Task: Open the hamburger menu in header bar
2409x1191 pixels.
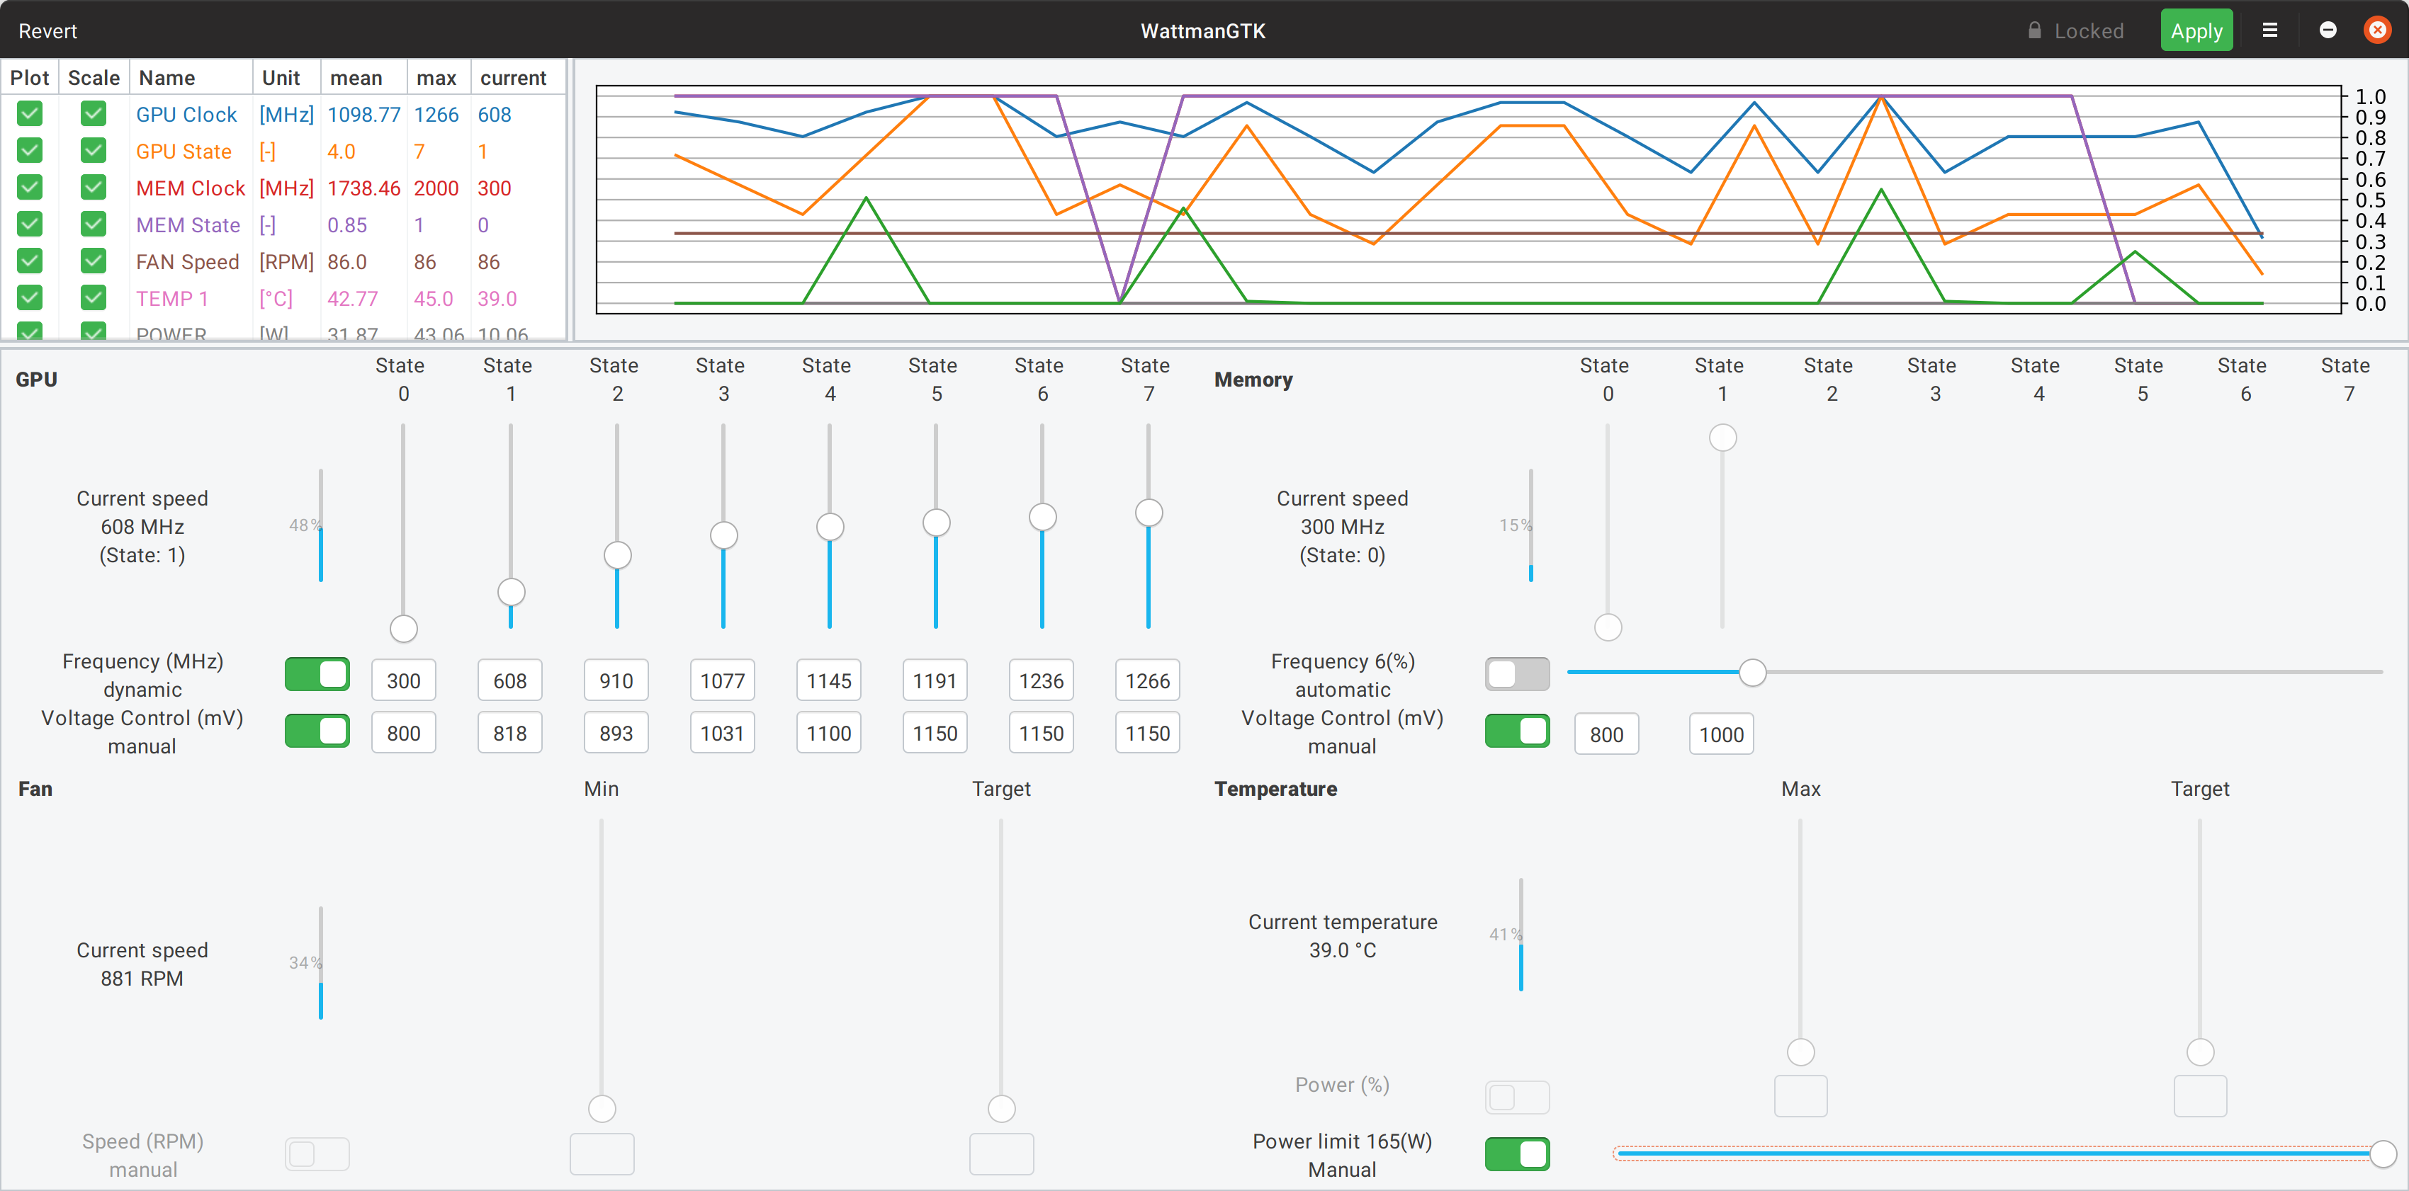Action: 2269,31
